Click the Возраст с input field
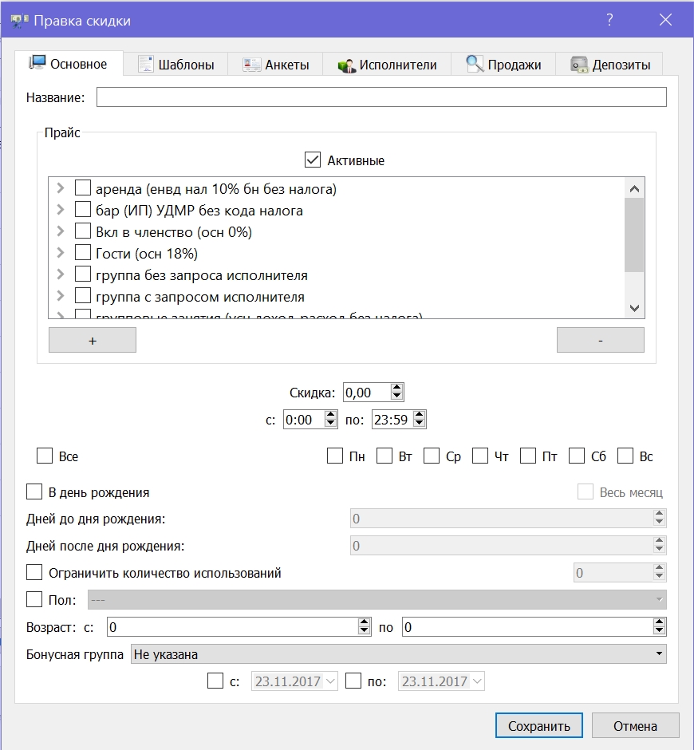This screenshot has height=750, width=694. pyautogui.click(x=233, y=626)
